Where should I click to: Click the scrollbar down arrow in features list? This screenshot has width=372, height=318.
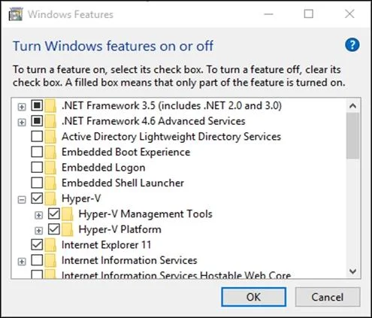352,271
